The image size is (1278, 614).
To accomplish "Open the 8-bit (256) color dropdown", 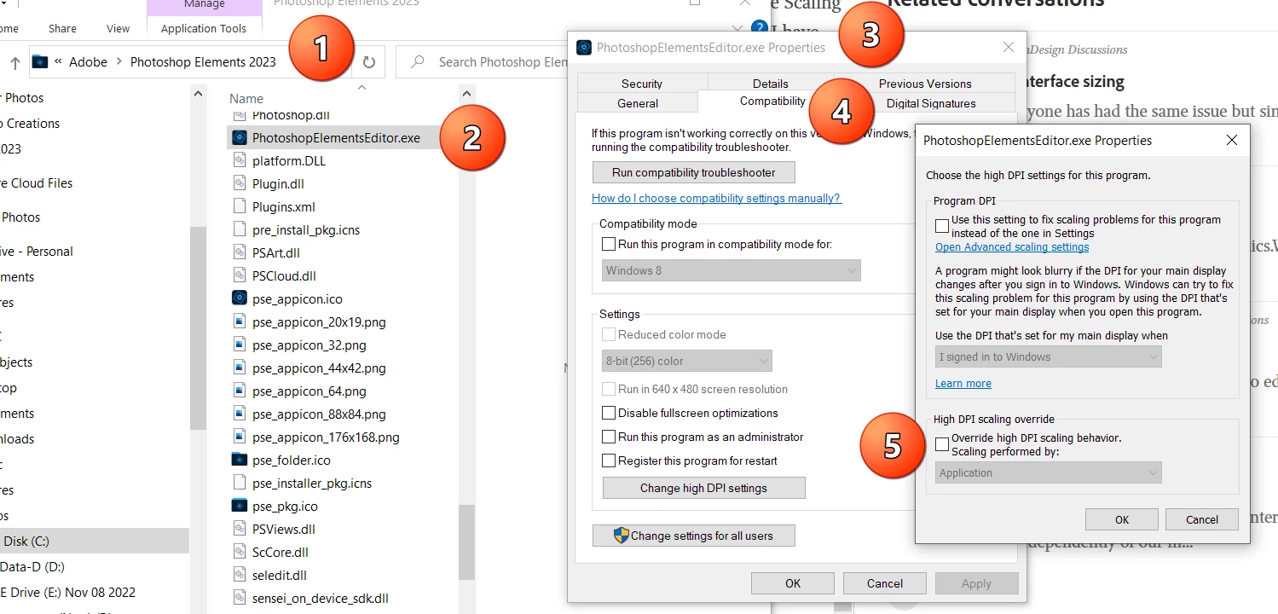I will [687, 361].
